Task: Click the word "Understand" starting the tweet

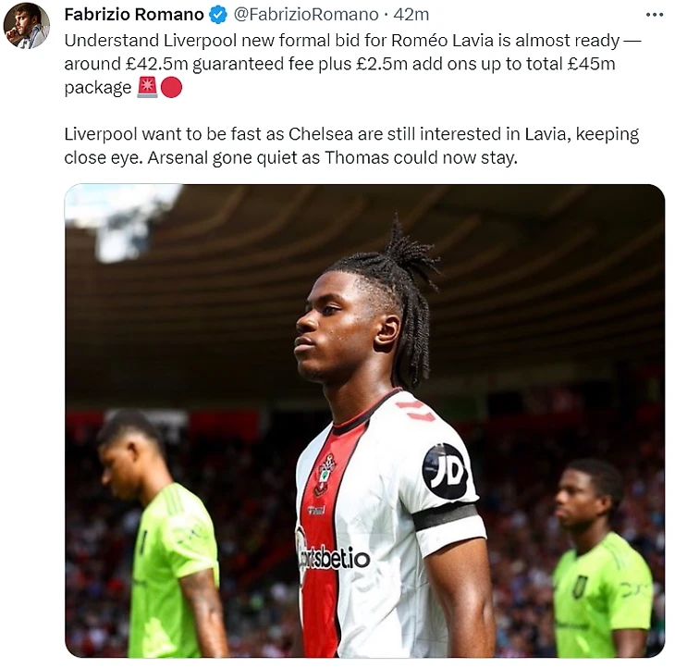Action: (112, 41)
